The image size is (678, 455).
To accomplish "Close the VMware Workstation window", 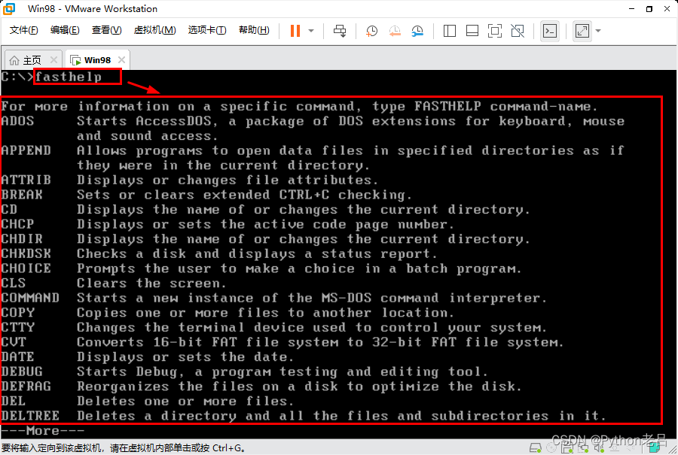I will (667, 8).
